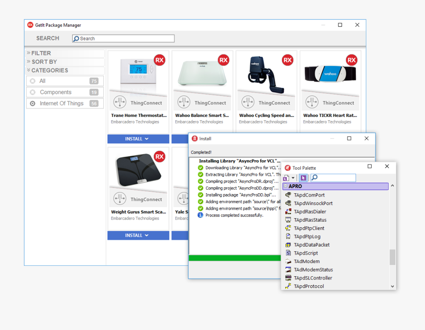Select TAdModemStatus in the APRO list

tap(314, 270)
